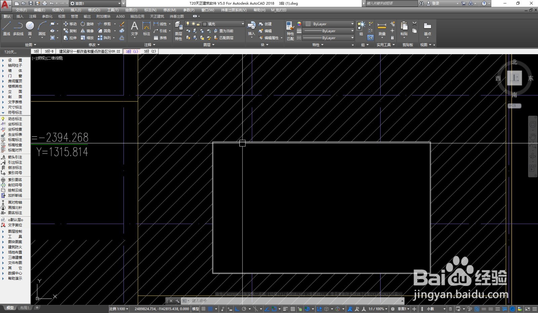Open the 文件(F) menu
The image size is (538, 313).
tap(21, 10)
